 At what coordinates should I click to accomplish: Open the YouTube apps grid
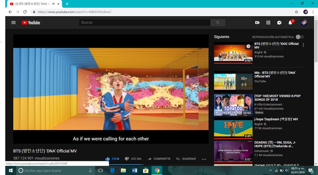click(268, 23)
